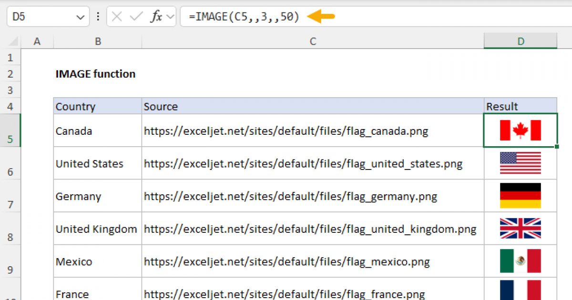Select column C header
572x300 pixels.
pos(313,41)
